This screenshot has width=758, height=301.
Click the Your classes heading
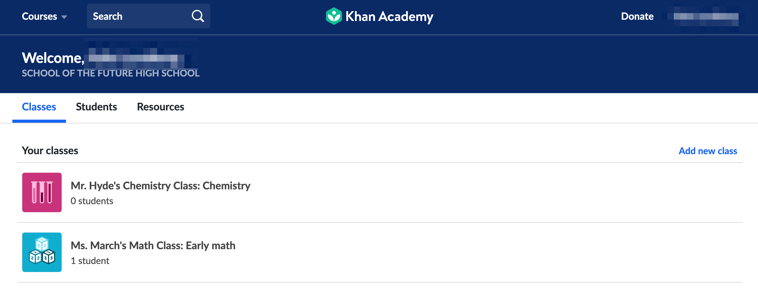coord(50,150)
